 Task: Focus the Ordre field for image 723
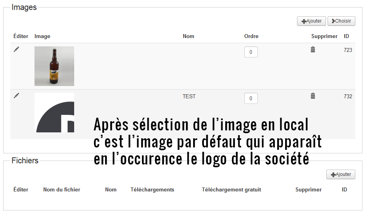tap(251, 52)
